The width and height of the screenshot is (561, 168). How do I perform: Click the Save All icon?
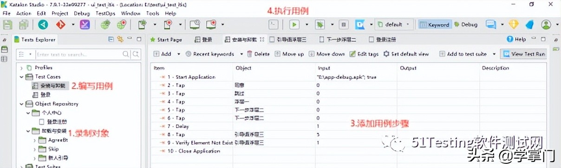point(23,25)
